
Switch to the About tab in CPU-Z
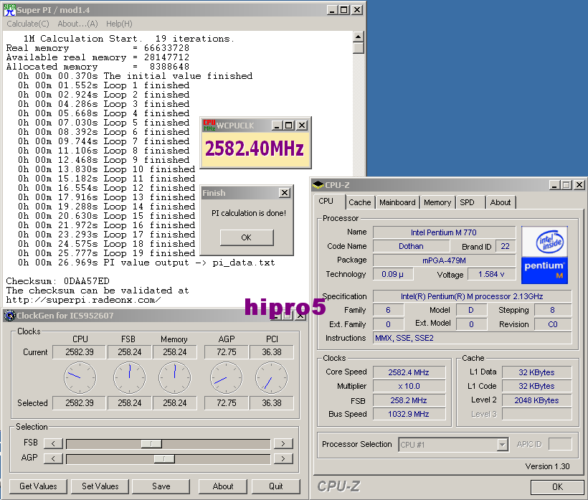501,202
